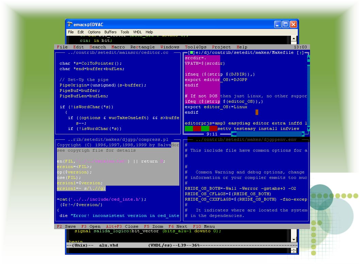Viewport: 360px width, 270px height.
Task: Minimize the emacs@EDVAC window
Action: [278, 25]
